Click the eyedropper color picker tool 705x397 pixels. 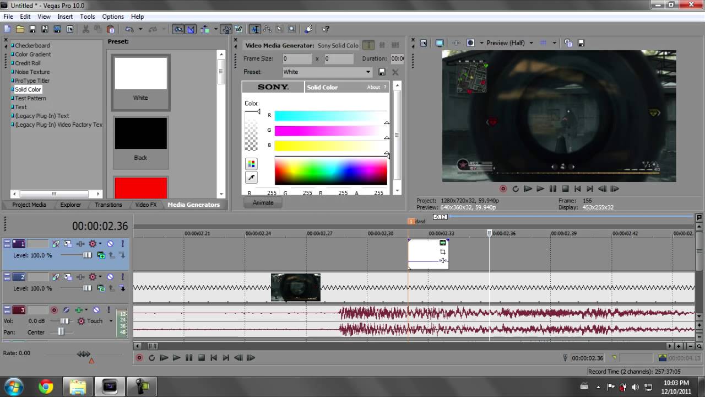click(251, 177)
